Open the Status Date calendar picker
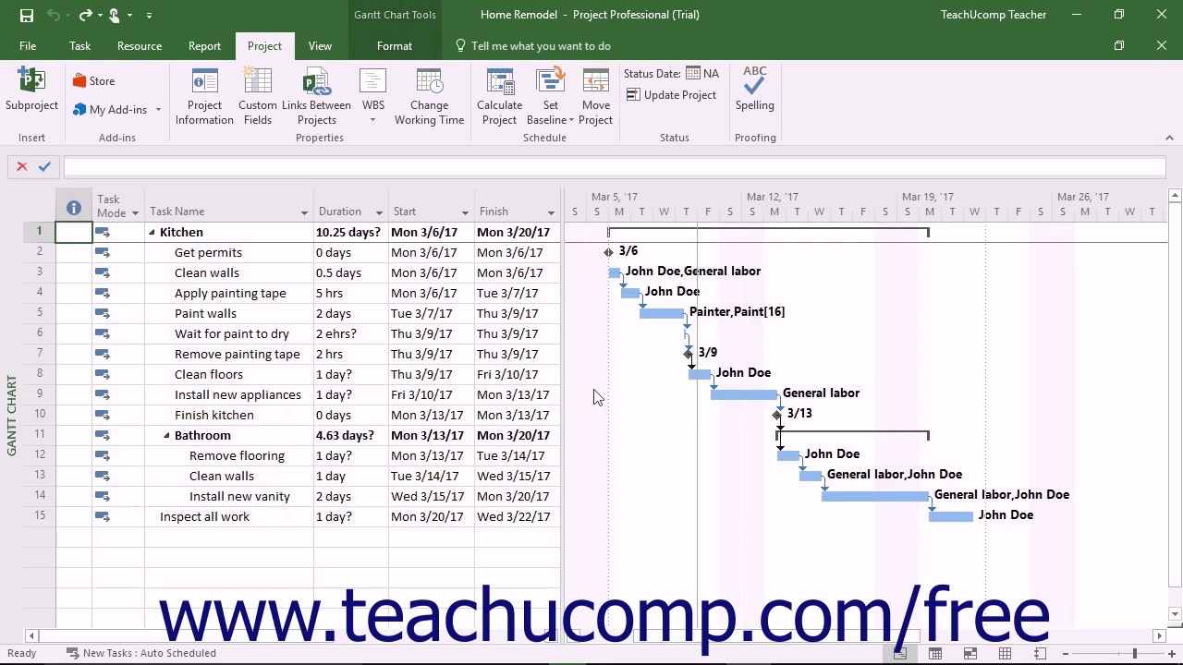Screen dimensions: 1183x665 coord(693,74)
